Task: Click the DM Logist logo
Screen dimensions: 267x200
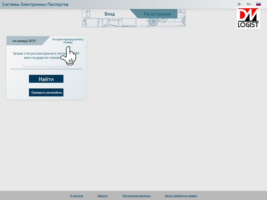Action: [248, 18]
